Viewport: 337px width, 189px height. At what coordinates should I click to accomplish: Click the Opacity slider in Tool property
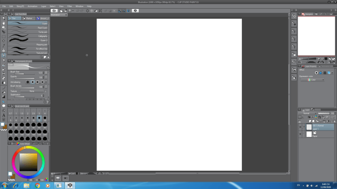tap(24, 79)
